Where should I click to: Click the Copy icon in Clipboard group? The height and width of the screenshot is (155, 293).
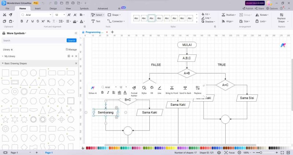[x=5, y=21]
